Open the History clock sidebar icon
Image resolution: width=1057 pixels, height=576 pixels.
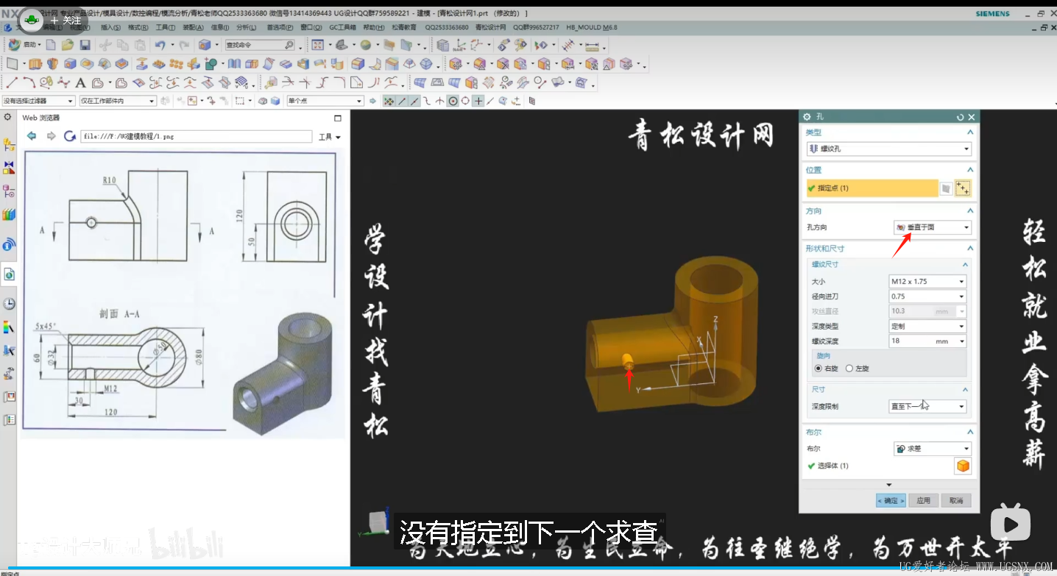click(x=9, y=304)
